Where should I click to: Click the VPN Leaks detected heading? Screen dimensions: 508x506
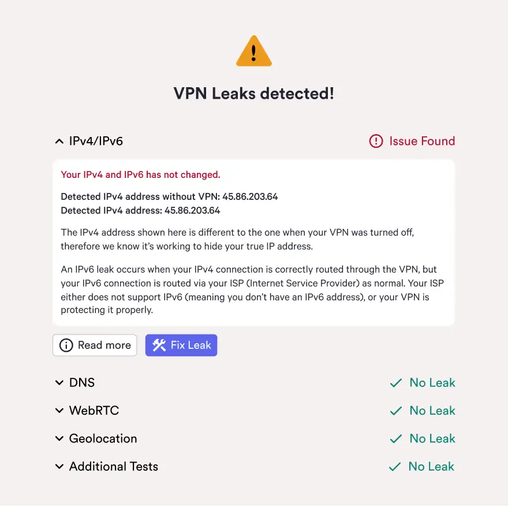tap(254, 94)
